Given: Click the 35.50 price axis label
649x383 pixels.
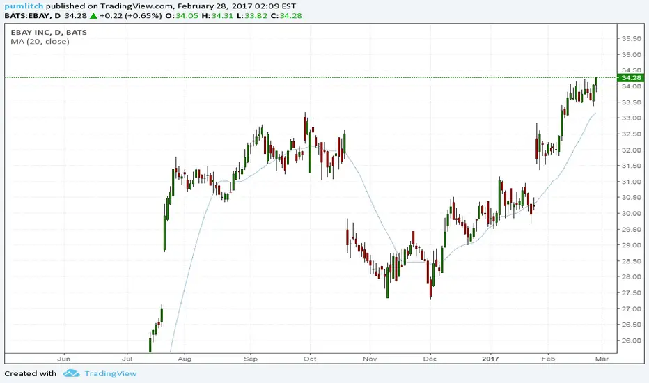Looking at the screenshot, I should click(631, 38).
